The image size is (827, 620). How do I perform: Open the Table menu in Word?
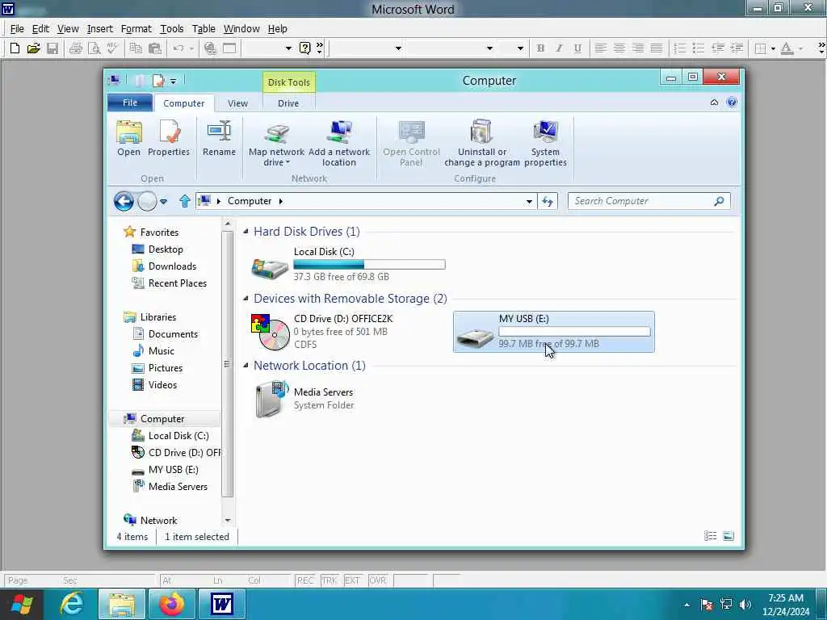click(x=203, y=28)
